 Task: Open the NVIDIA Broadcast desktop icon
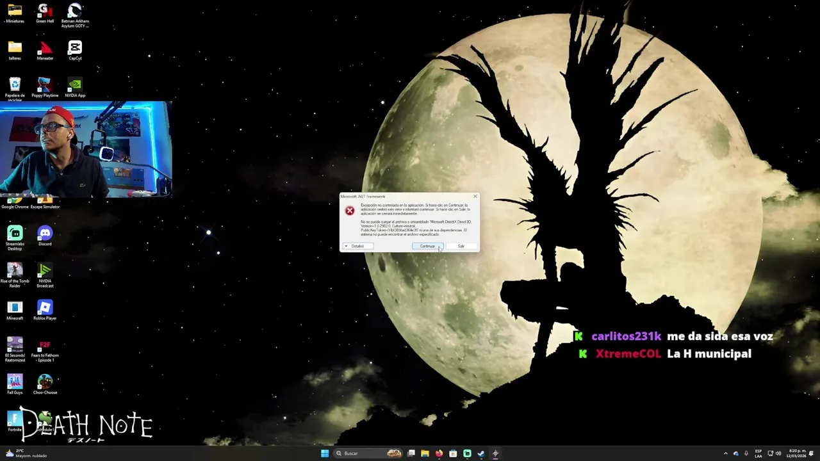click(x=45, y=275)
